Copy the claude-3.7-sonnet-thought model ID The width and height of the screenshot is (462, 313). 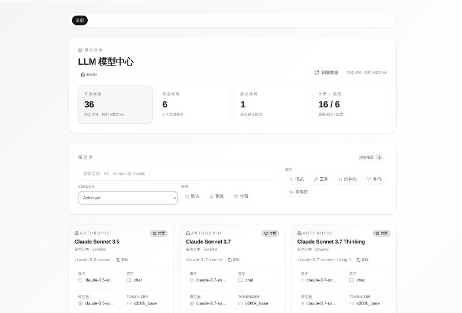pos(362,260)
